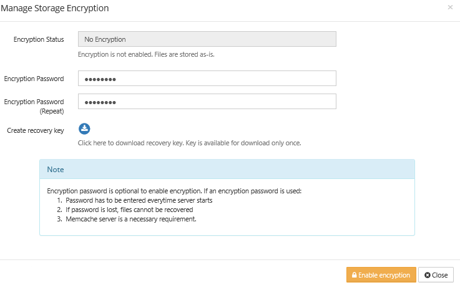Image resolution: width=460 pixels, height=295 pixels.
Task: Click the Create recovery key label
Action: 36,130
